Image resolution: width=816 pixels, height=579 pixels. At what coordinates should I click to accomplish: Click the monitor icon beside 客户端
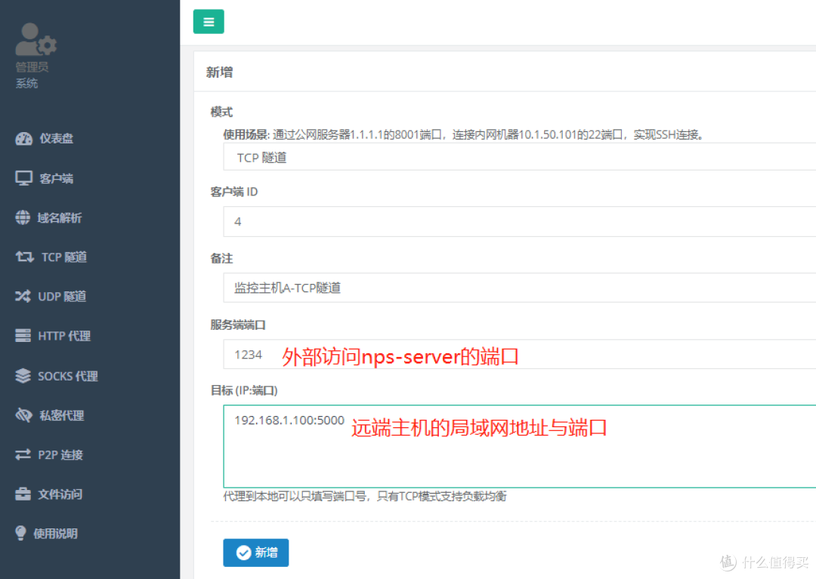pos(24,178)
